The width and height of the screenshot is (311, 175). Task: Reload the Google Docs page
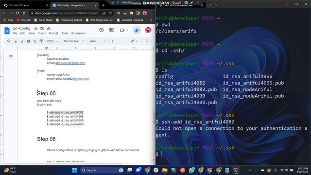click(17, 13)
